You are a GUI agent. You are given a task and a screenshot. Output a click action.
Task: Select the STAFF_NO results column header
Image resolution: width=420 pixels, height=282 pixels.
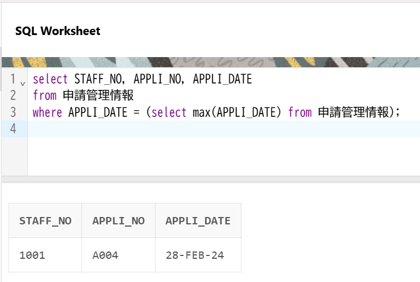pyautogui.click(x=45, y=220)
